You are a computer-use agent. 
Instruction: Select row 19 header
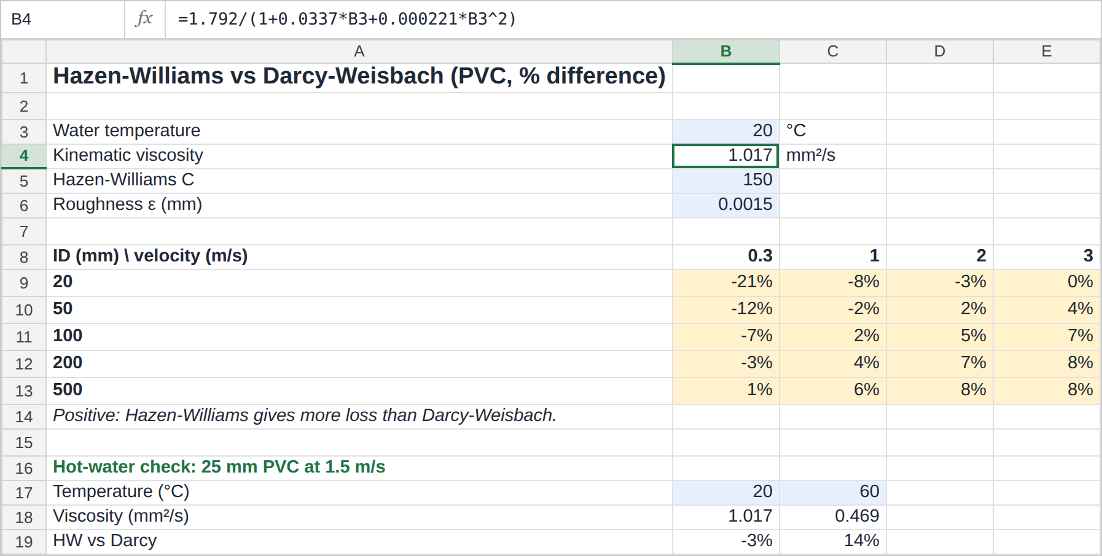click(24, 542)
